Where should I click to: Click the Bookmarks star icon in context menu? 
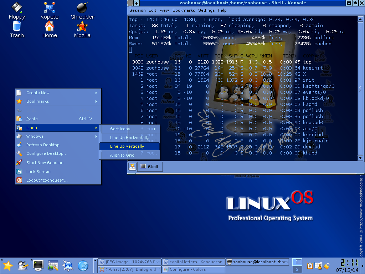tap(19, 101)
